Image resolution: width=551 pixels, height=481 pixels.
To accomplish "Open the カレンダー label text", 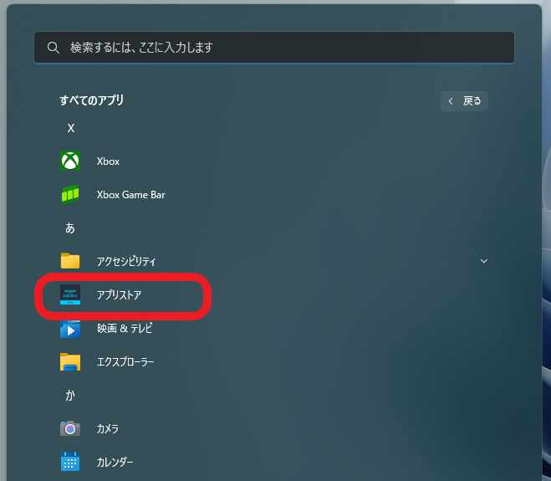I will 115,462.
